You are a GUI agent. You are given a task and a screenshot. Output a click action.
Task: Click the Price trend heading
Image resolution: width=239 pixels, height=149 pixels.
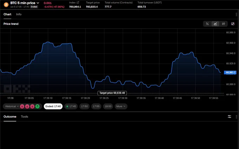11,24
